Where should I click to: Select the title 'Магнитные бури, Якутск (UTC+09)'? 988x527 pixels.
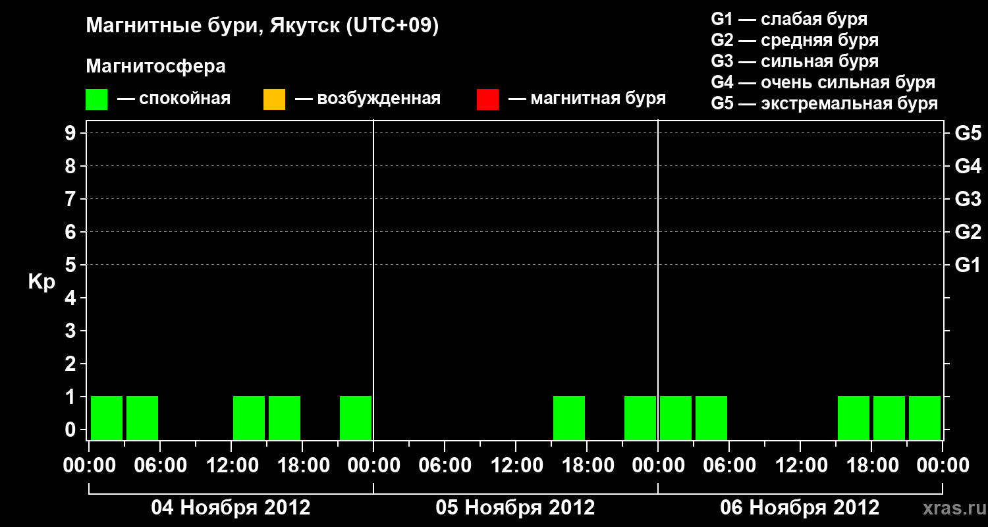pos(262,26)
